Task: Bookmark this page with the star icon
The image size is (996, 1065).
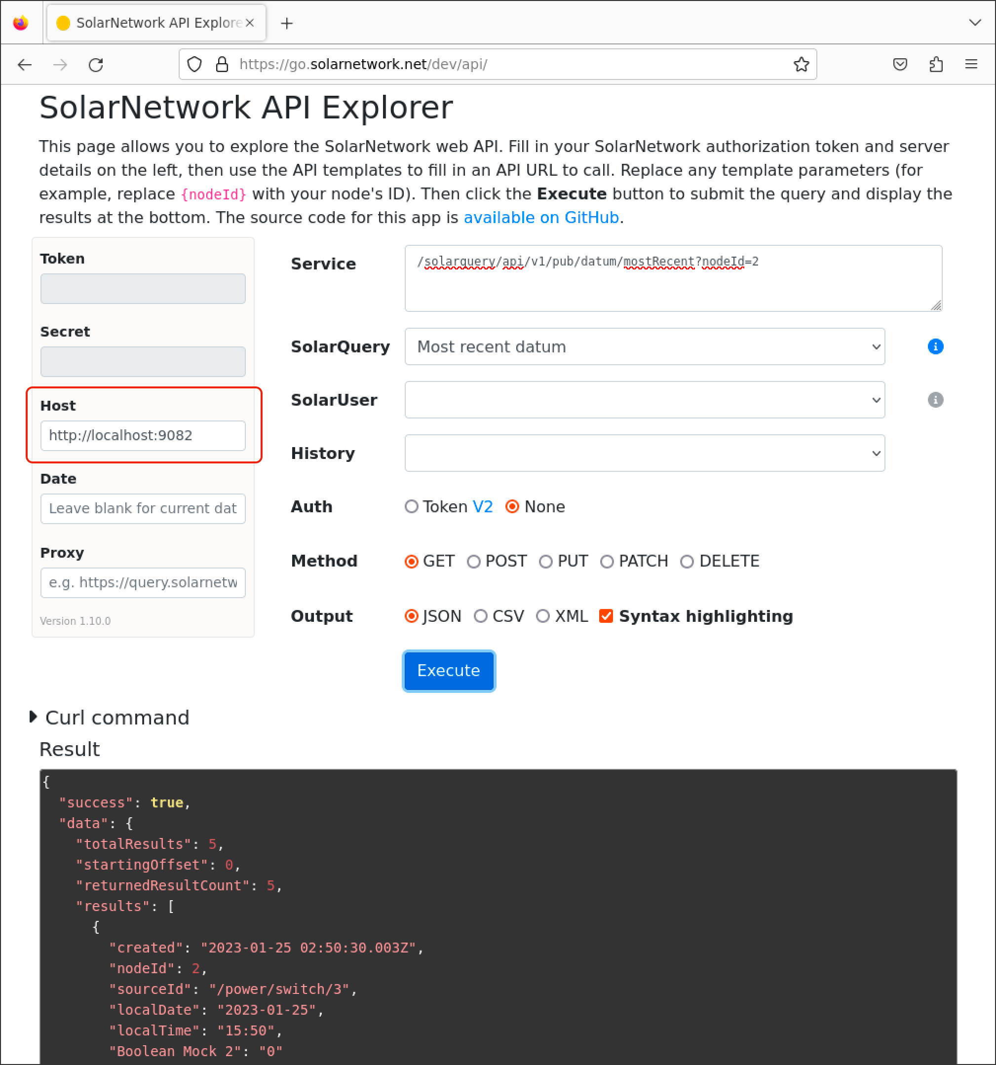Action: 802,64
